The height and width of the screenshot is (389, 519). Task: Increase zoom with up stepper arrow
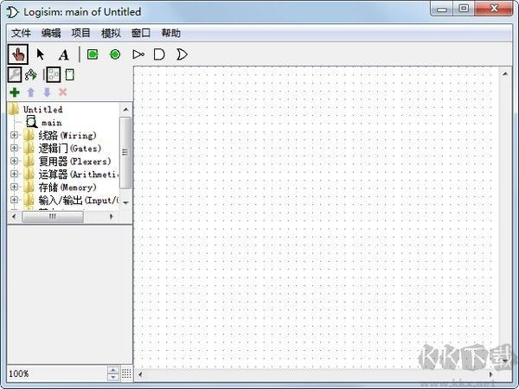click(113, 370)
